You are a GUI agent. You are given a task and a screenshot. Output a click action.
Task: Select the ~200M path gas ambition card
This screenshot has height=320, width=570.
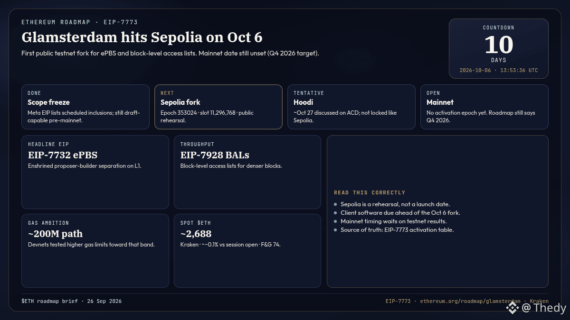(95, 251)
